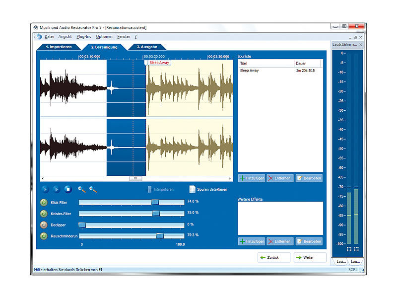Restore the inner document window

[356, 37]
